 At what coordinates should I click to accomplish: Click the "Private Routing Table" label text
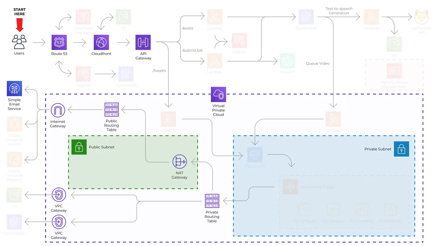pyautogui.click(x=212, y=217)
